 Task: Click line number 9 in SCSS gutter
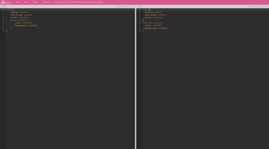3,31
